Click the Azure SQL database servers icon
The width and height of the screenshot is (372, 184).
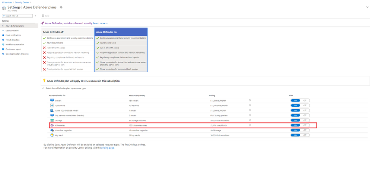[52, 110]
